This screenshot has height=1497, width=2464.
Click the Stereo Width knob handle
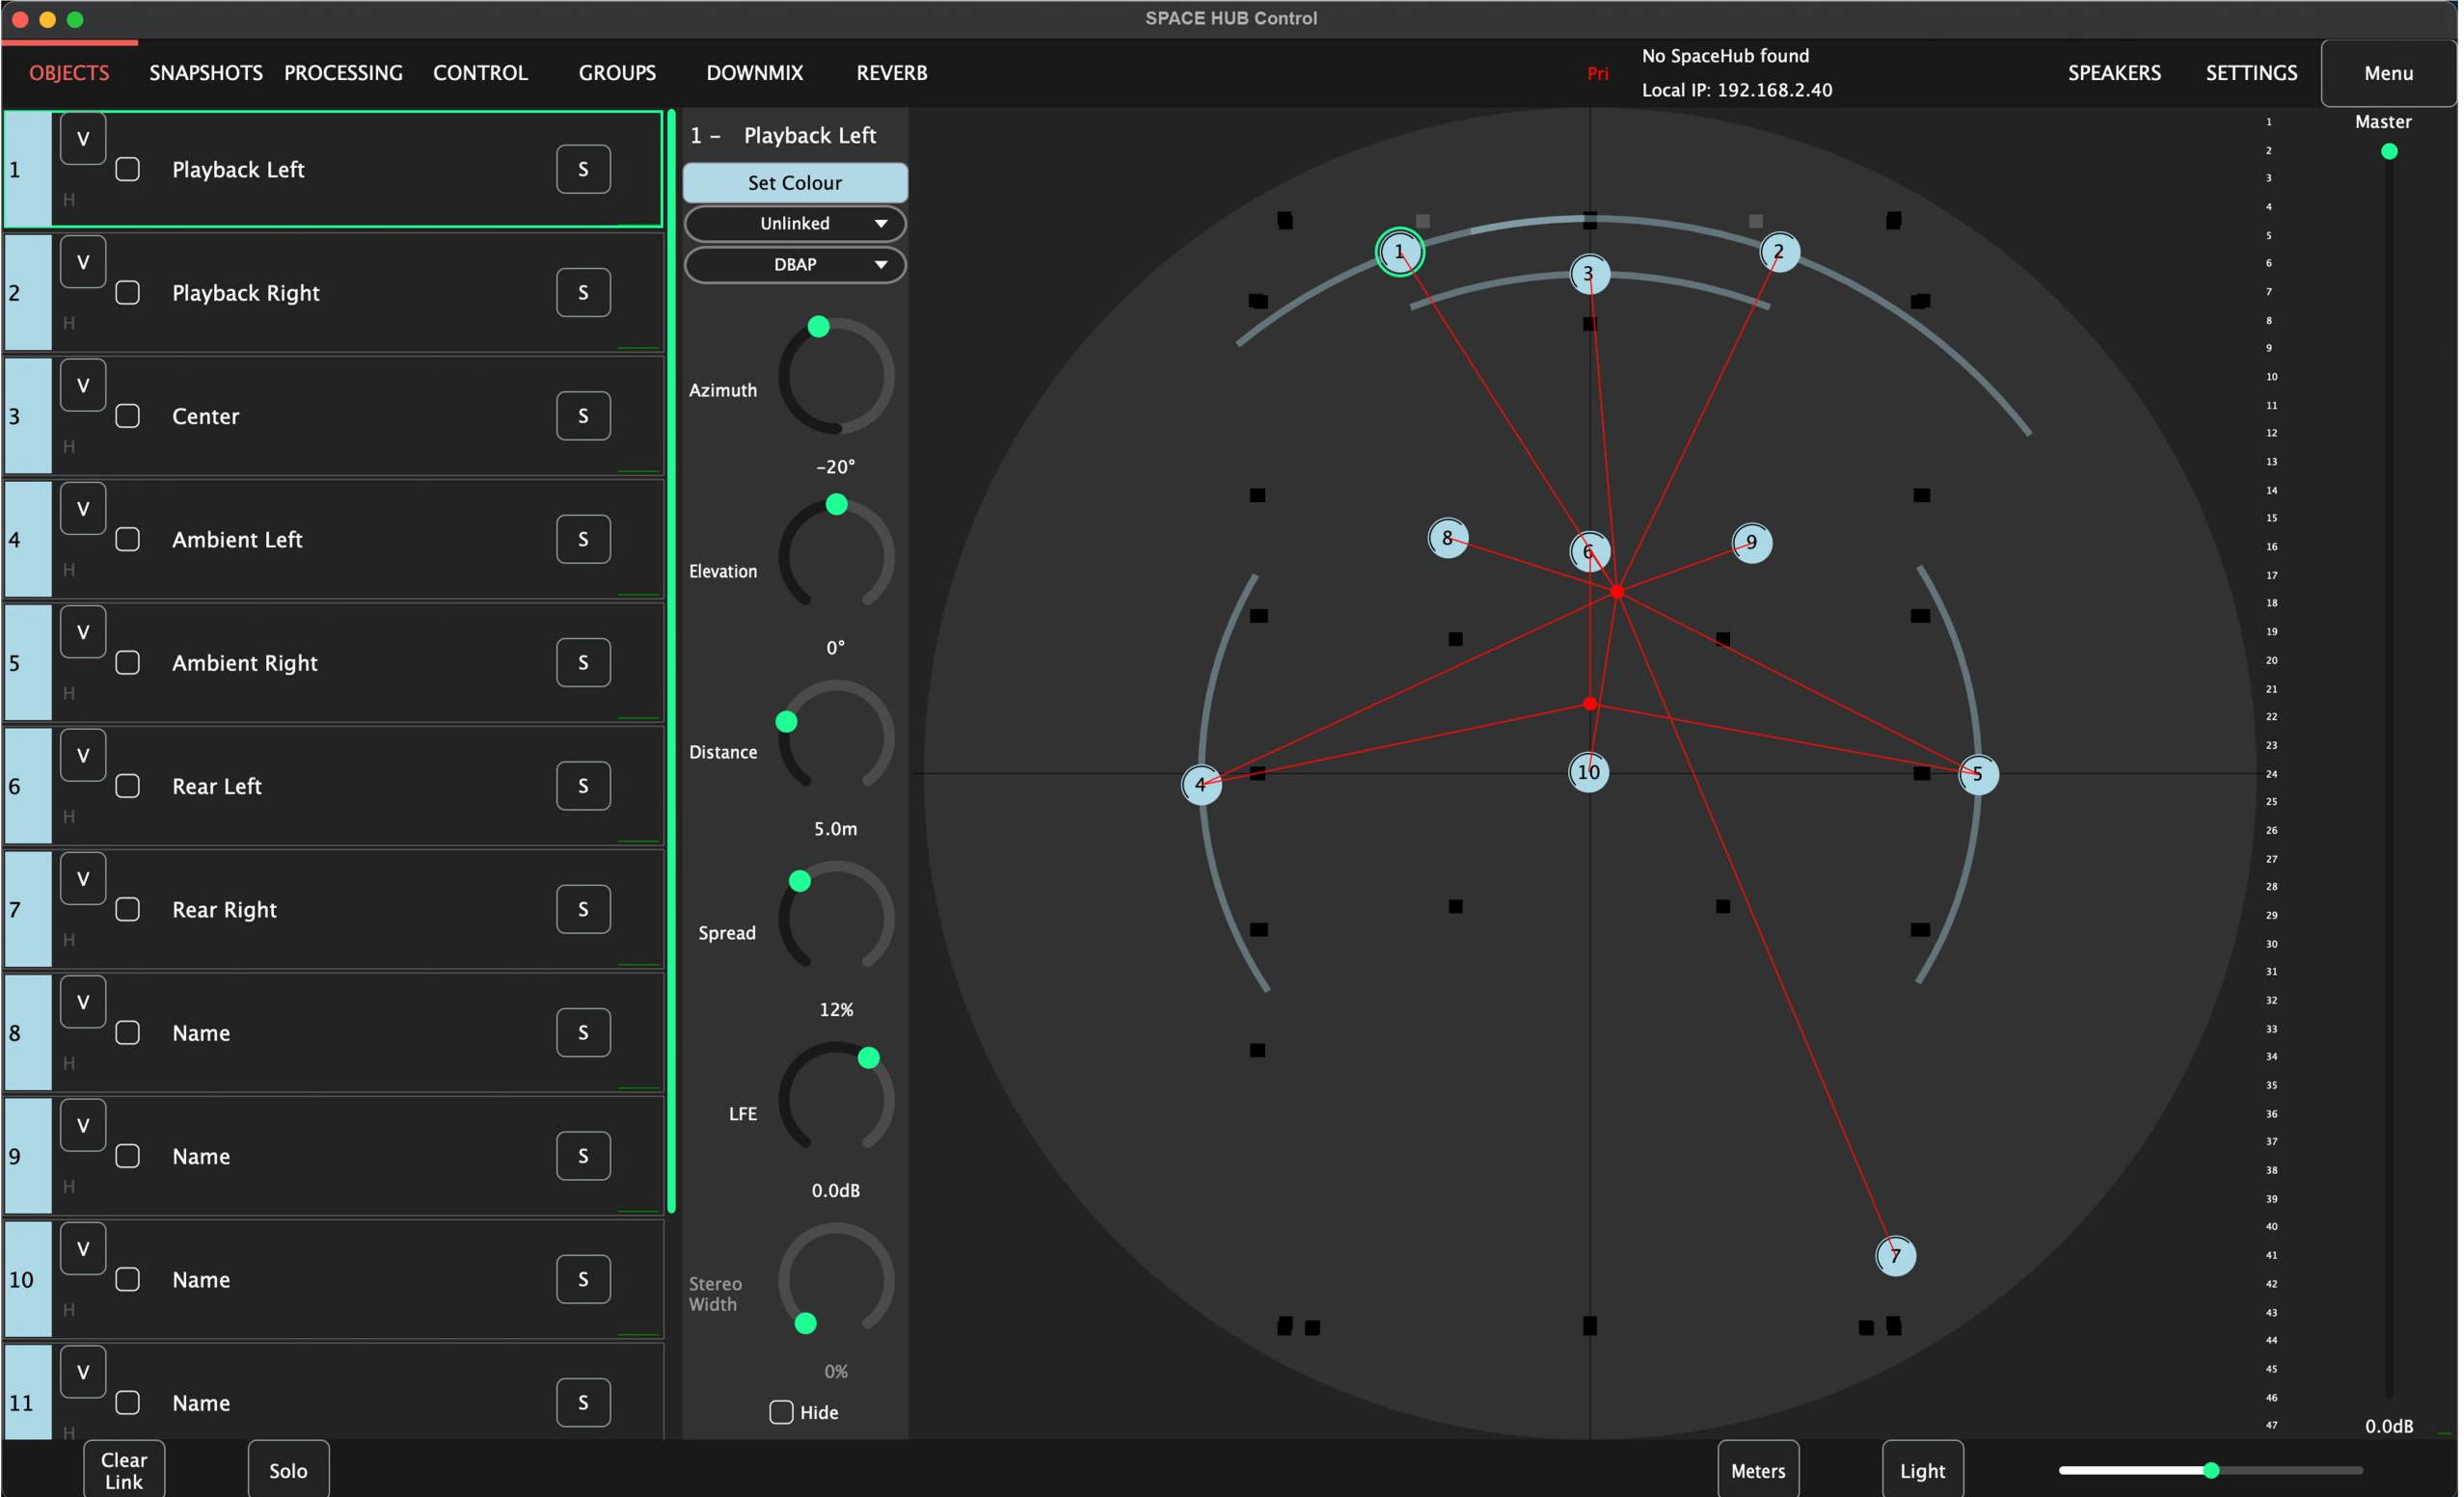coord(806,1324)
